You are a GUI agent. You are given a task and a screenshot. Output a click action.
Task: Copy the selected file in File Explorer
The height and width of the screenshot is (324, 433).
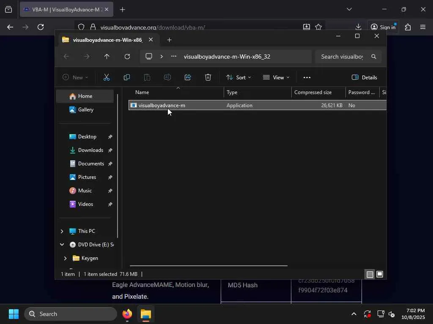tap(127, 78)
